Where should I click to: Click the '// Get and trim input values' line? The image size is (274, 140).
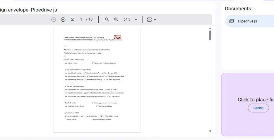pyautogui.click(x=75, y=86)
